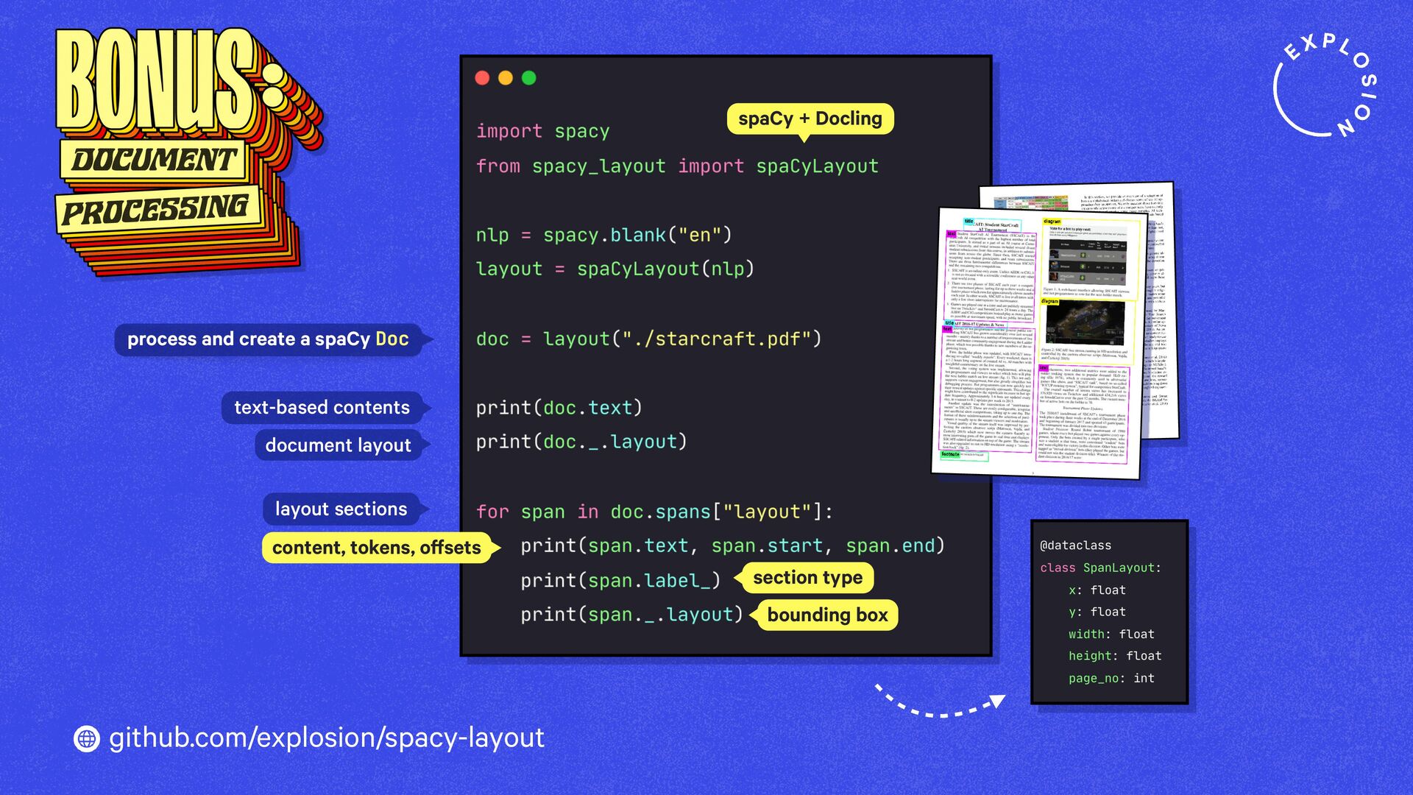Select the content, tokens, offsets tag
Screen dimensions: 1413x795
(x=376, y=548)
